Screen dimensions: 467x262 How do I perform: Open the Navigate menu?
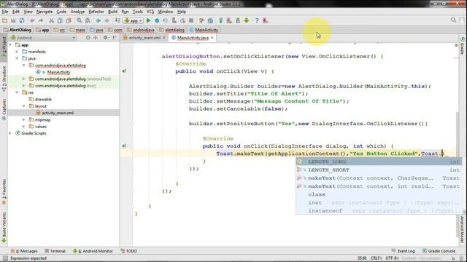(x=45, y=12)
